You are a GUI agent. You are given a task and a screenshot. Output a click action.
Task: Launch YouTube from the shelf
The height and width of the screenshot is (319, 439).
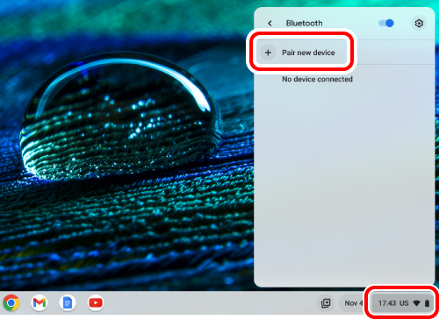(x=96, y=303)
